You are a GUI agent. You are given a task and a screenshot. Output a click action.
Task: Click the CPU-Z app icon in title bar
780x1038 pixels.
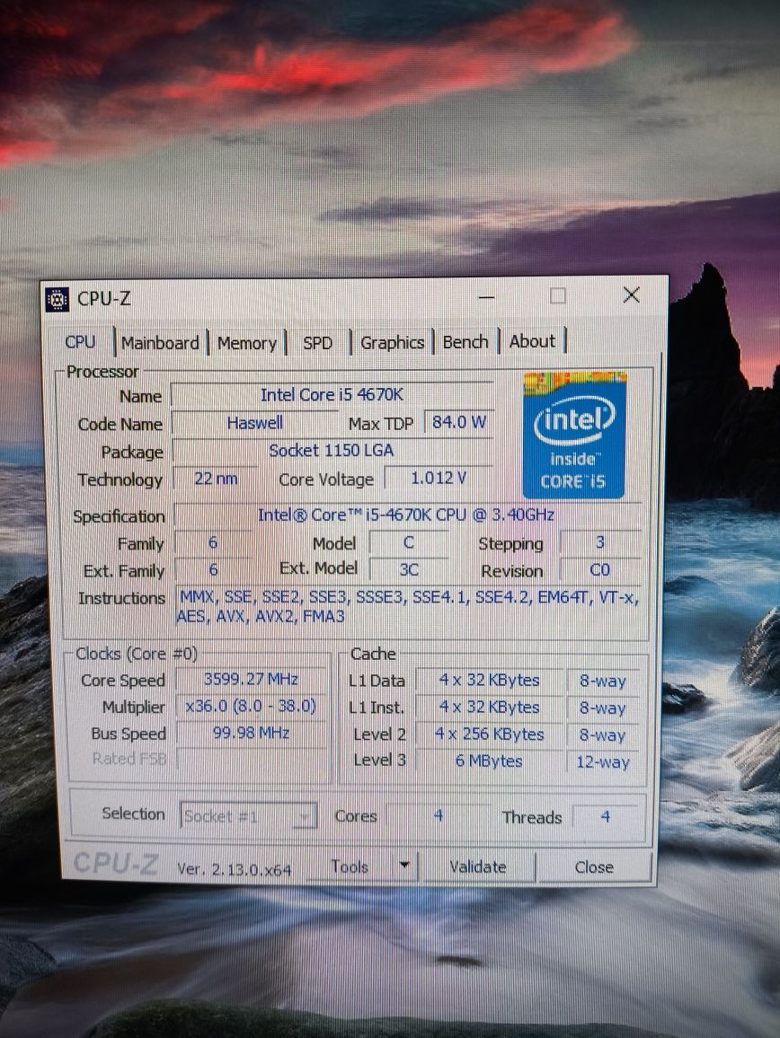pyautogui.click(x=58, y=300)
